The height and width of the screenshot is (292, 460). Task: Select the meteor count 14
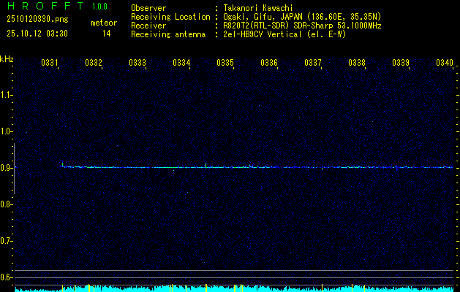click(x=107, y=34)
